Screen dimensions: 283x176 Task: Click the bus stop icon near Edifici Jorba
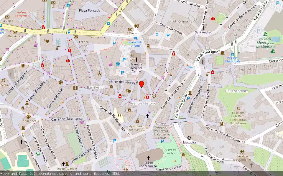(69, 32)
